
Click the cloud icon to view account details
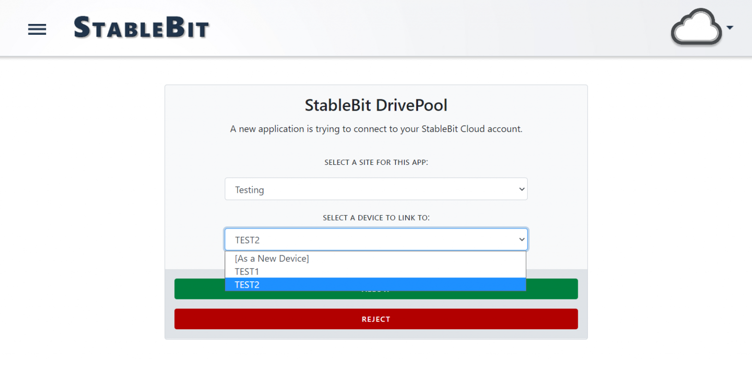(x=695, y=27)
